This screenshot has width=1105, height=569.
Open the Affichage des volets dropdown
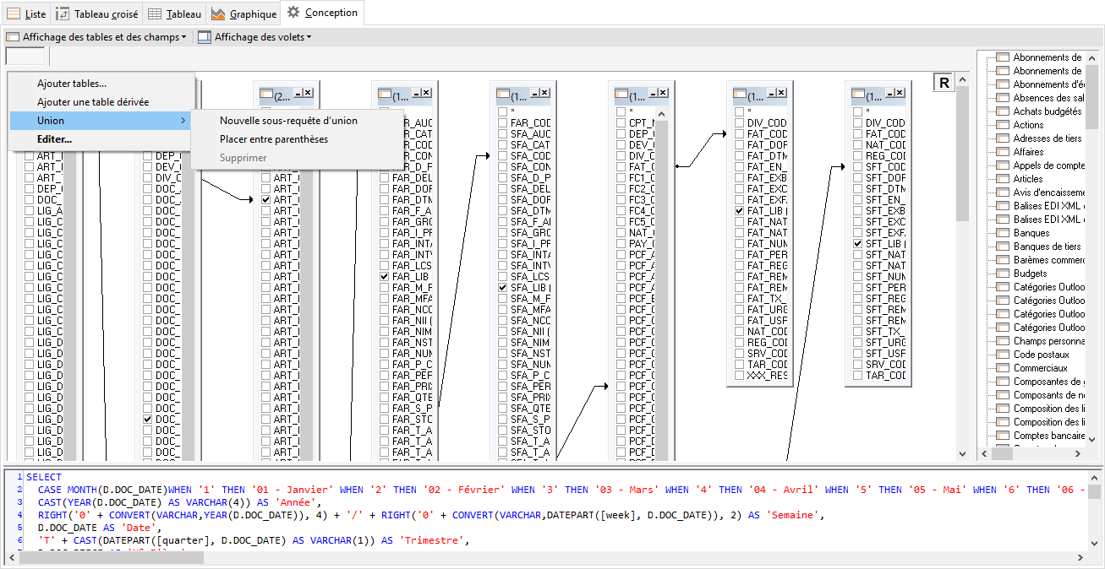pos(254,37)
